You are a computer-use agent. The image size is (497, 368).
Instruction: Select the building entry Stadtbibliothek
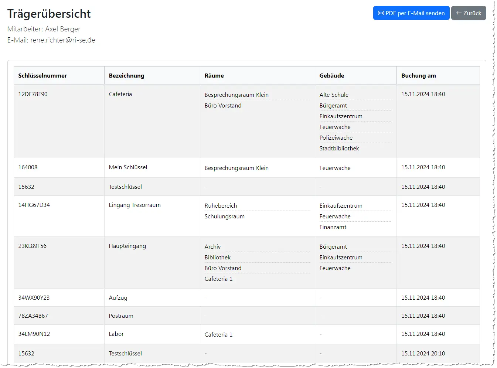pyautogui.click(x=339, y=148)
